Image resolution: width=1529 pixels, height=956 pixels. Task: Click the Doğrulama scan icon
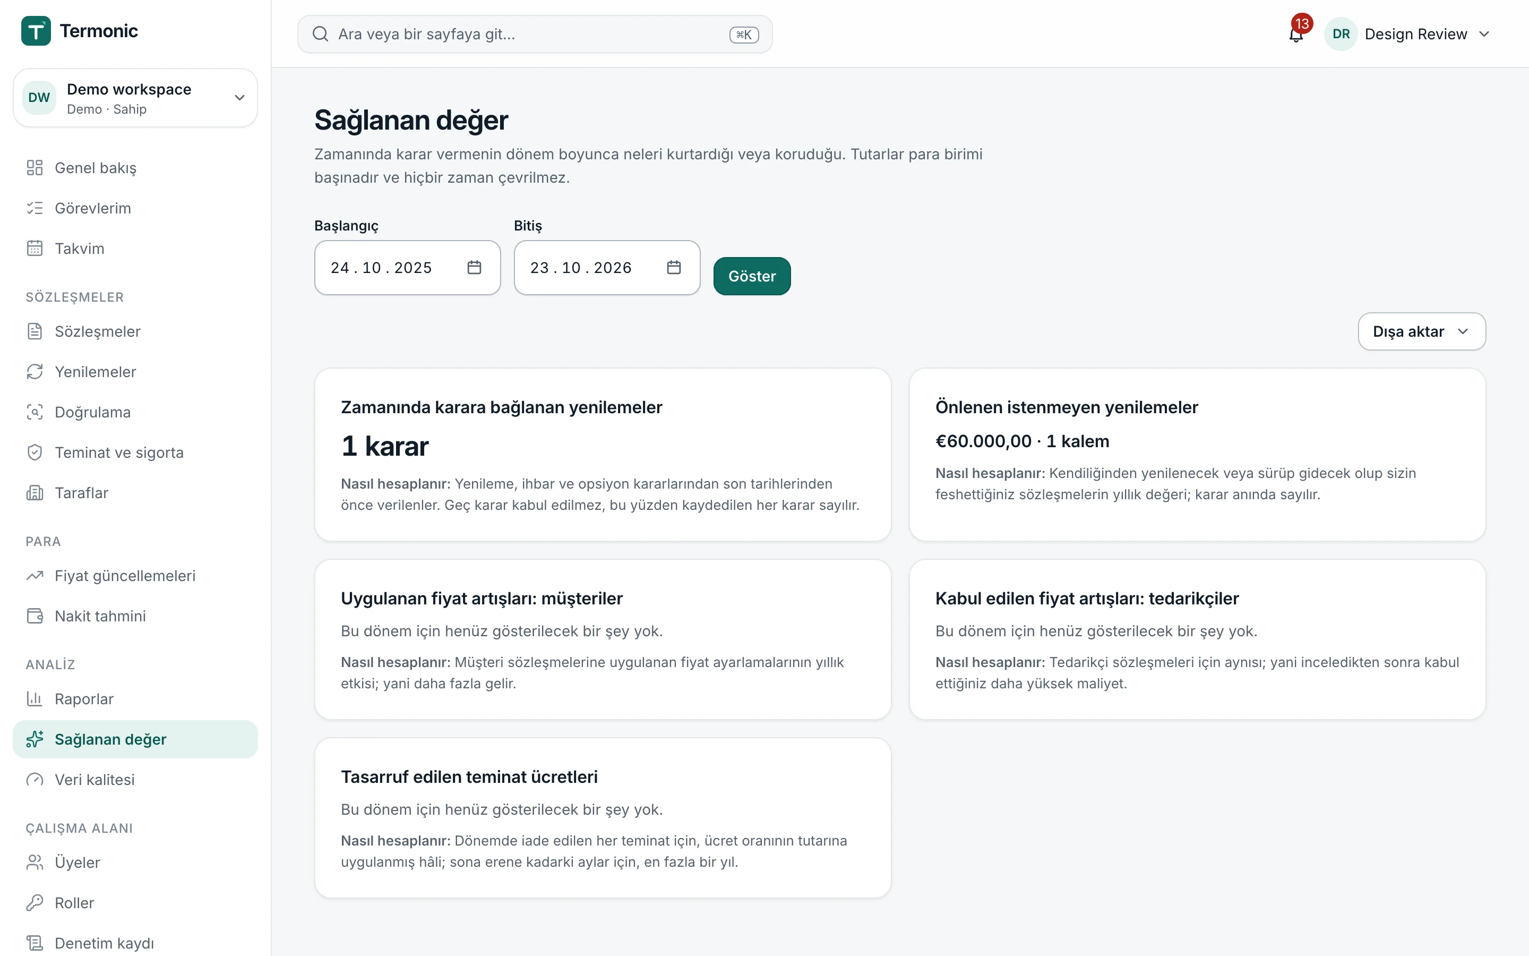[x=35, y=412]
